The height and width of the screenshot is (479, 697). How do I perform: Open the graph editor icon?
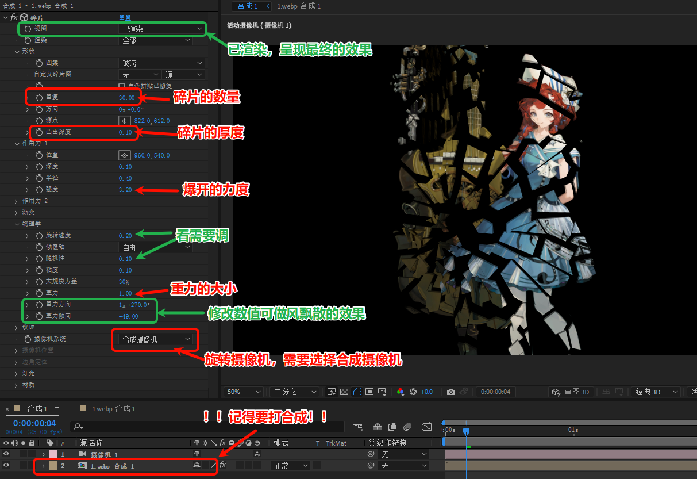coord(427,427)
